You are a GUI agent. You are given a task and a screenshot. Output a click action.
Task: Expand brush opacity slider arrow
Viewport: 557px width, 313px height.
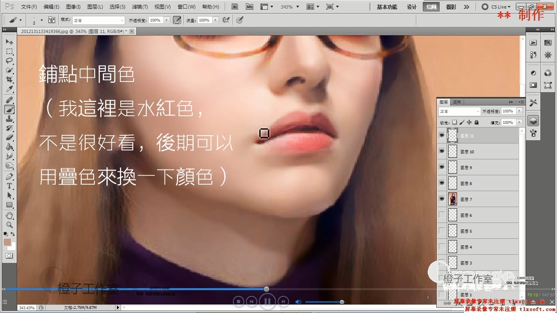click(x=167, y=20)
